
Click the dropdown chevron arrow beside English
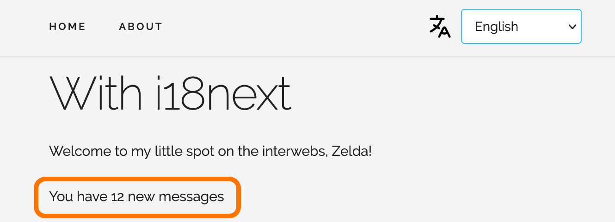pyautogui.click(x=572, y=26)
